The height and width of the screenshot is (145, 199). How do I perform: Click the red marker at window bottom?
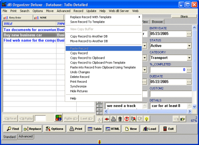[99, 142]
